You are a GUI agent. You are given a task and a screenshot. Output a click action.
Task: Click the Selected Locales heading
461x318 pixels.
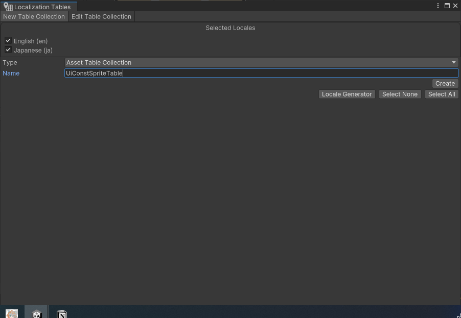point(230,28)
